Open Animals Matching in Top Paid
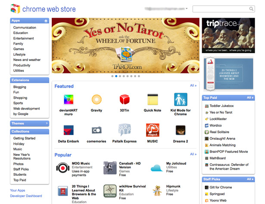The height and width of the screenshot is (204, 265). click(x=222, y=145)
